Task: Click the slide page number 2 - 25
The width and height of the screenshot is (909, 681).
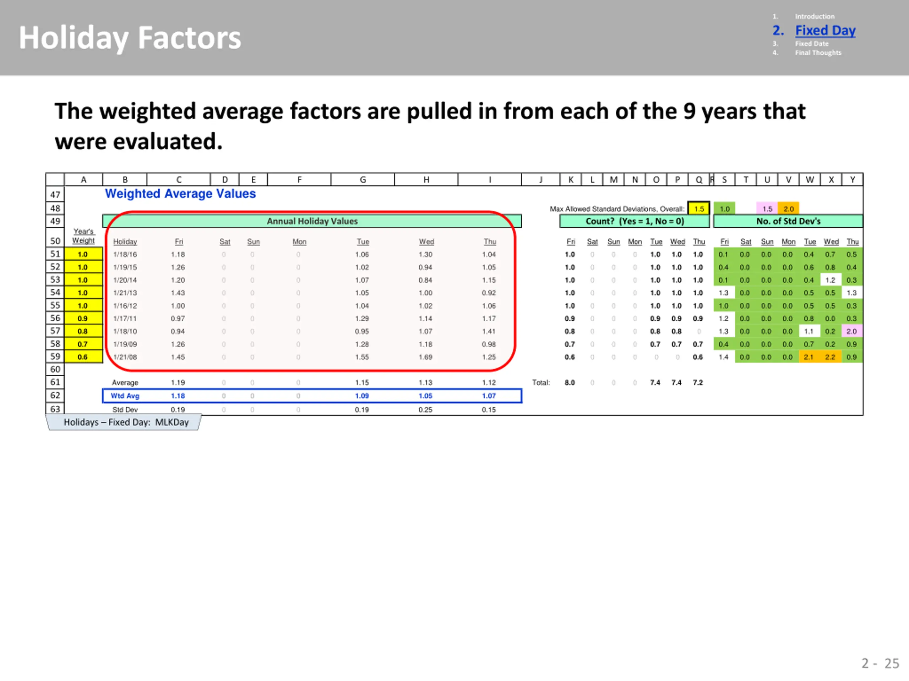Action: click(x=880, y=663)
